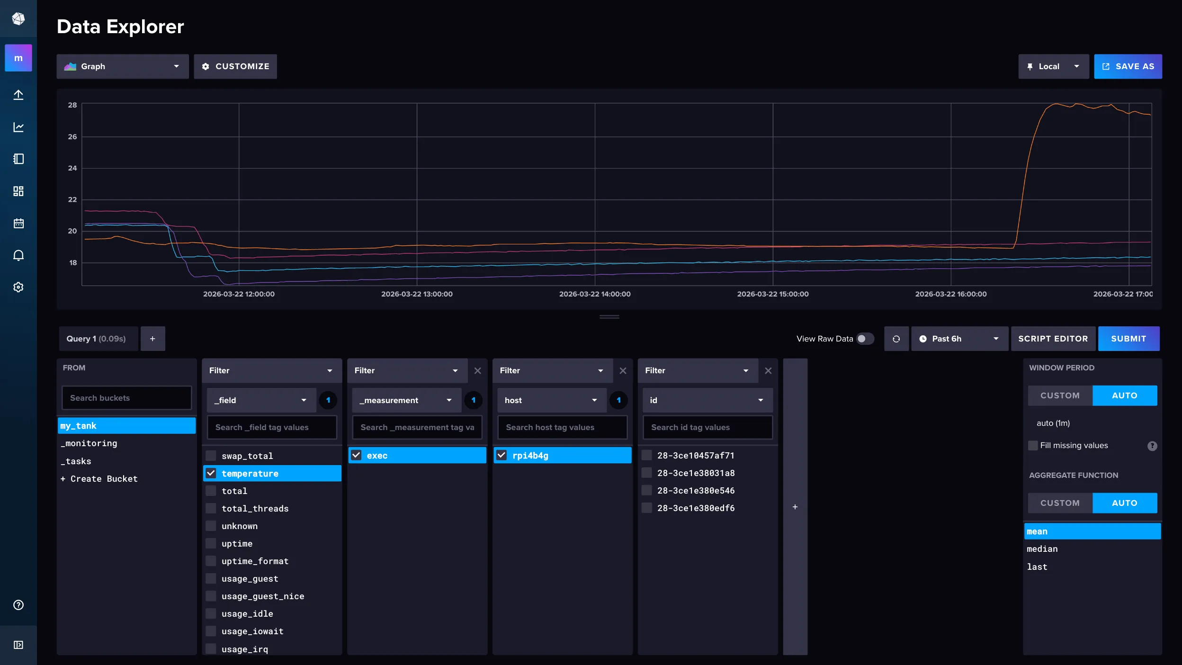This screenshot has width=1182, height=665.
Task: Switch Window Period to CUSTOM
Action: click(1060, 395)
